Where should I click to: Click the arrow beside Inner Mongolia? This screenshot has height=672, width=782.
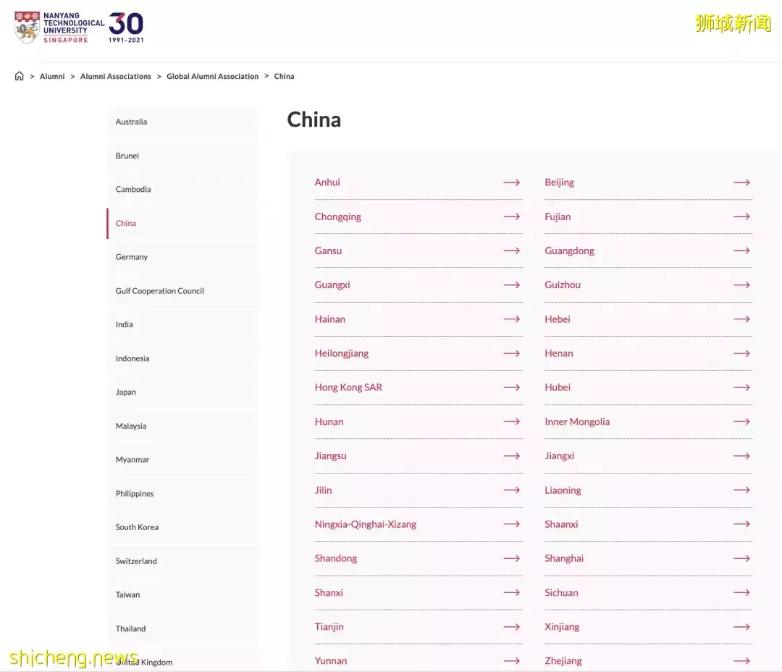point(741,421)
